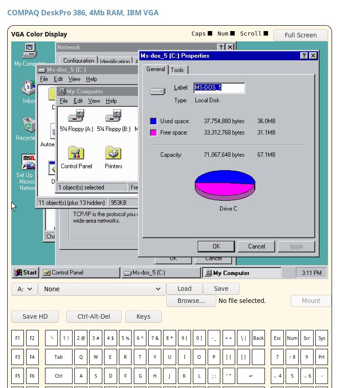This screenshot has height=388, width=337.
Task: Click '11 object(s) (plus 13 hidden)' status text
Action: (x=72, y=203)
